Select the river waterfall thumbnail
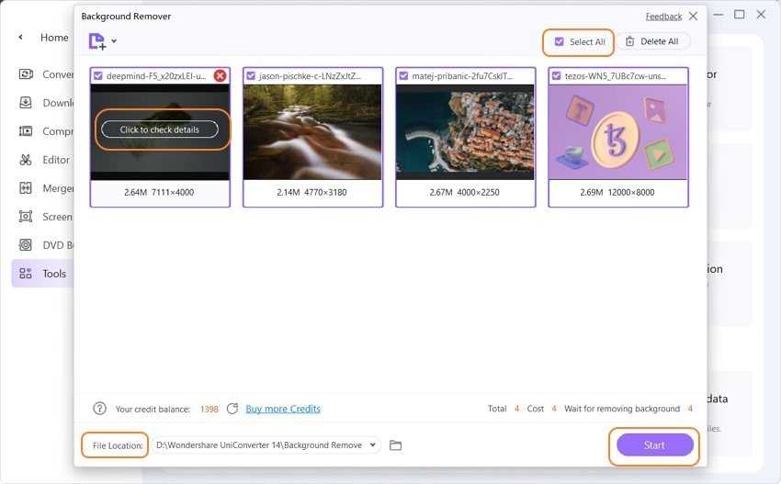 pyautogui.click(x=311, y=132)
